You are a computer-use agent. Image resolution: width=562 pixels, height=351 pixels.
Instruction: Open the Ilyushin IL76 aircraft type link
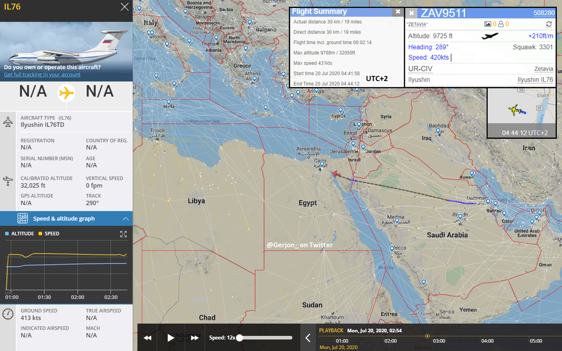[535, 80]
